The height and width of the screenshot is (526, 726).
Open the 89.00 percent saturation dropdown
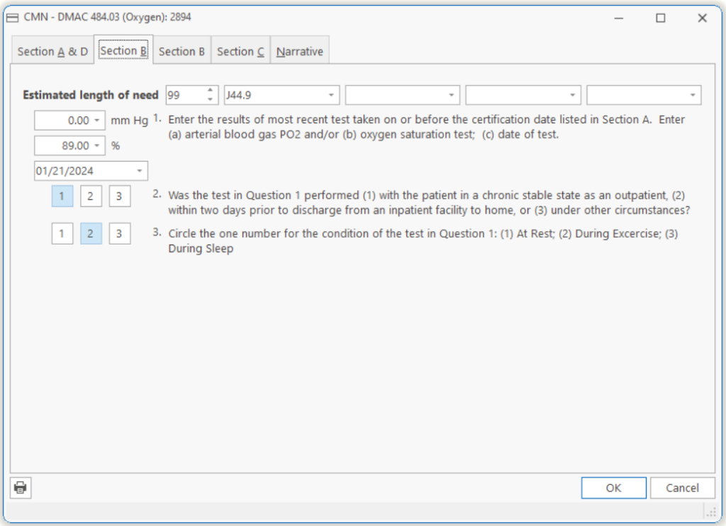click(96, 145)
